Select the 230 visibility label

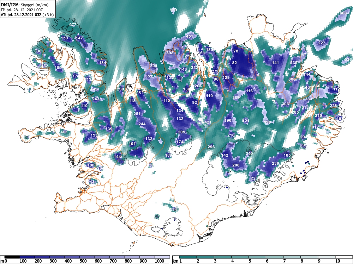pyautogui.click(x=120, y=89)
